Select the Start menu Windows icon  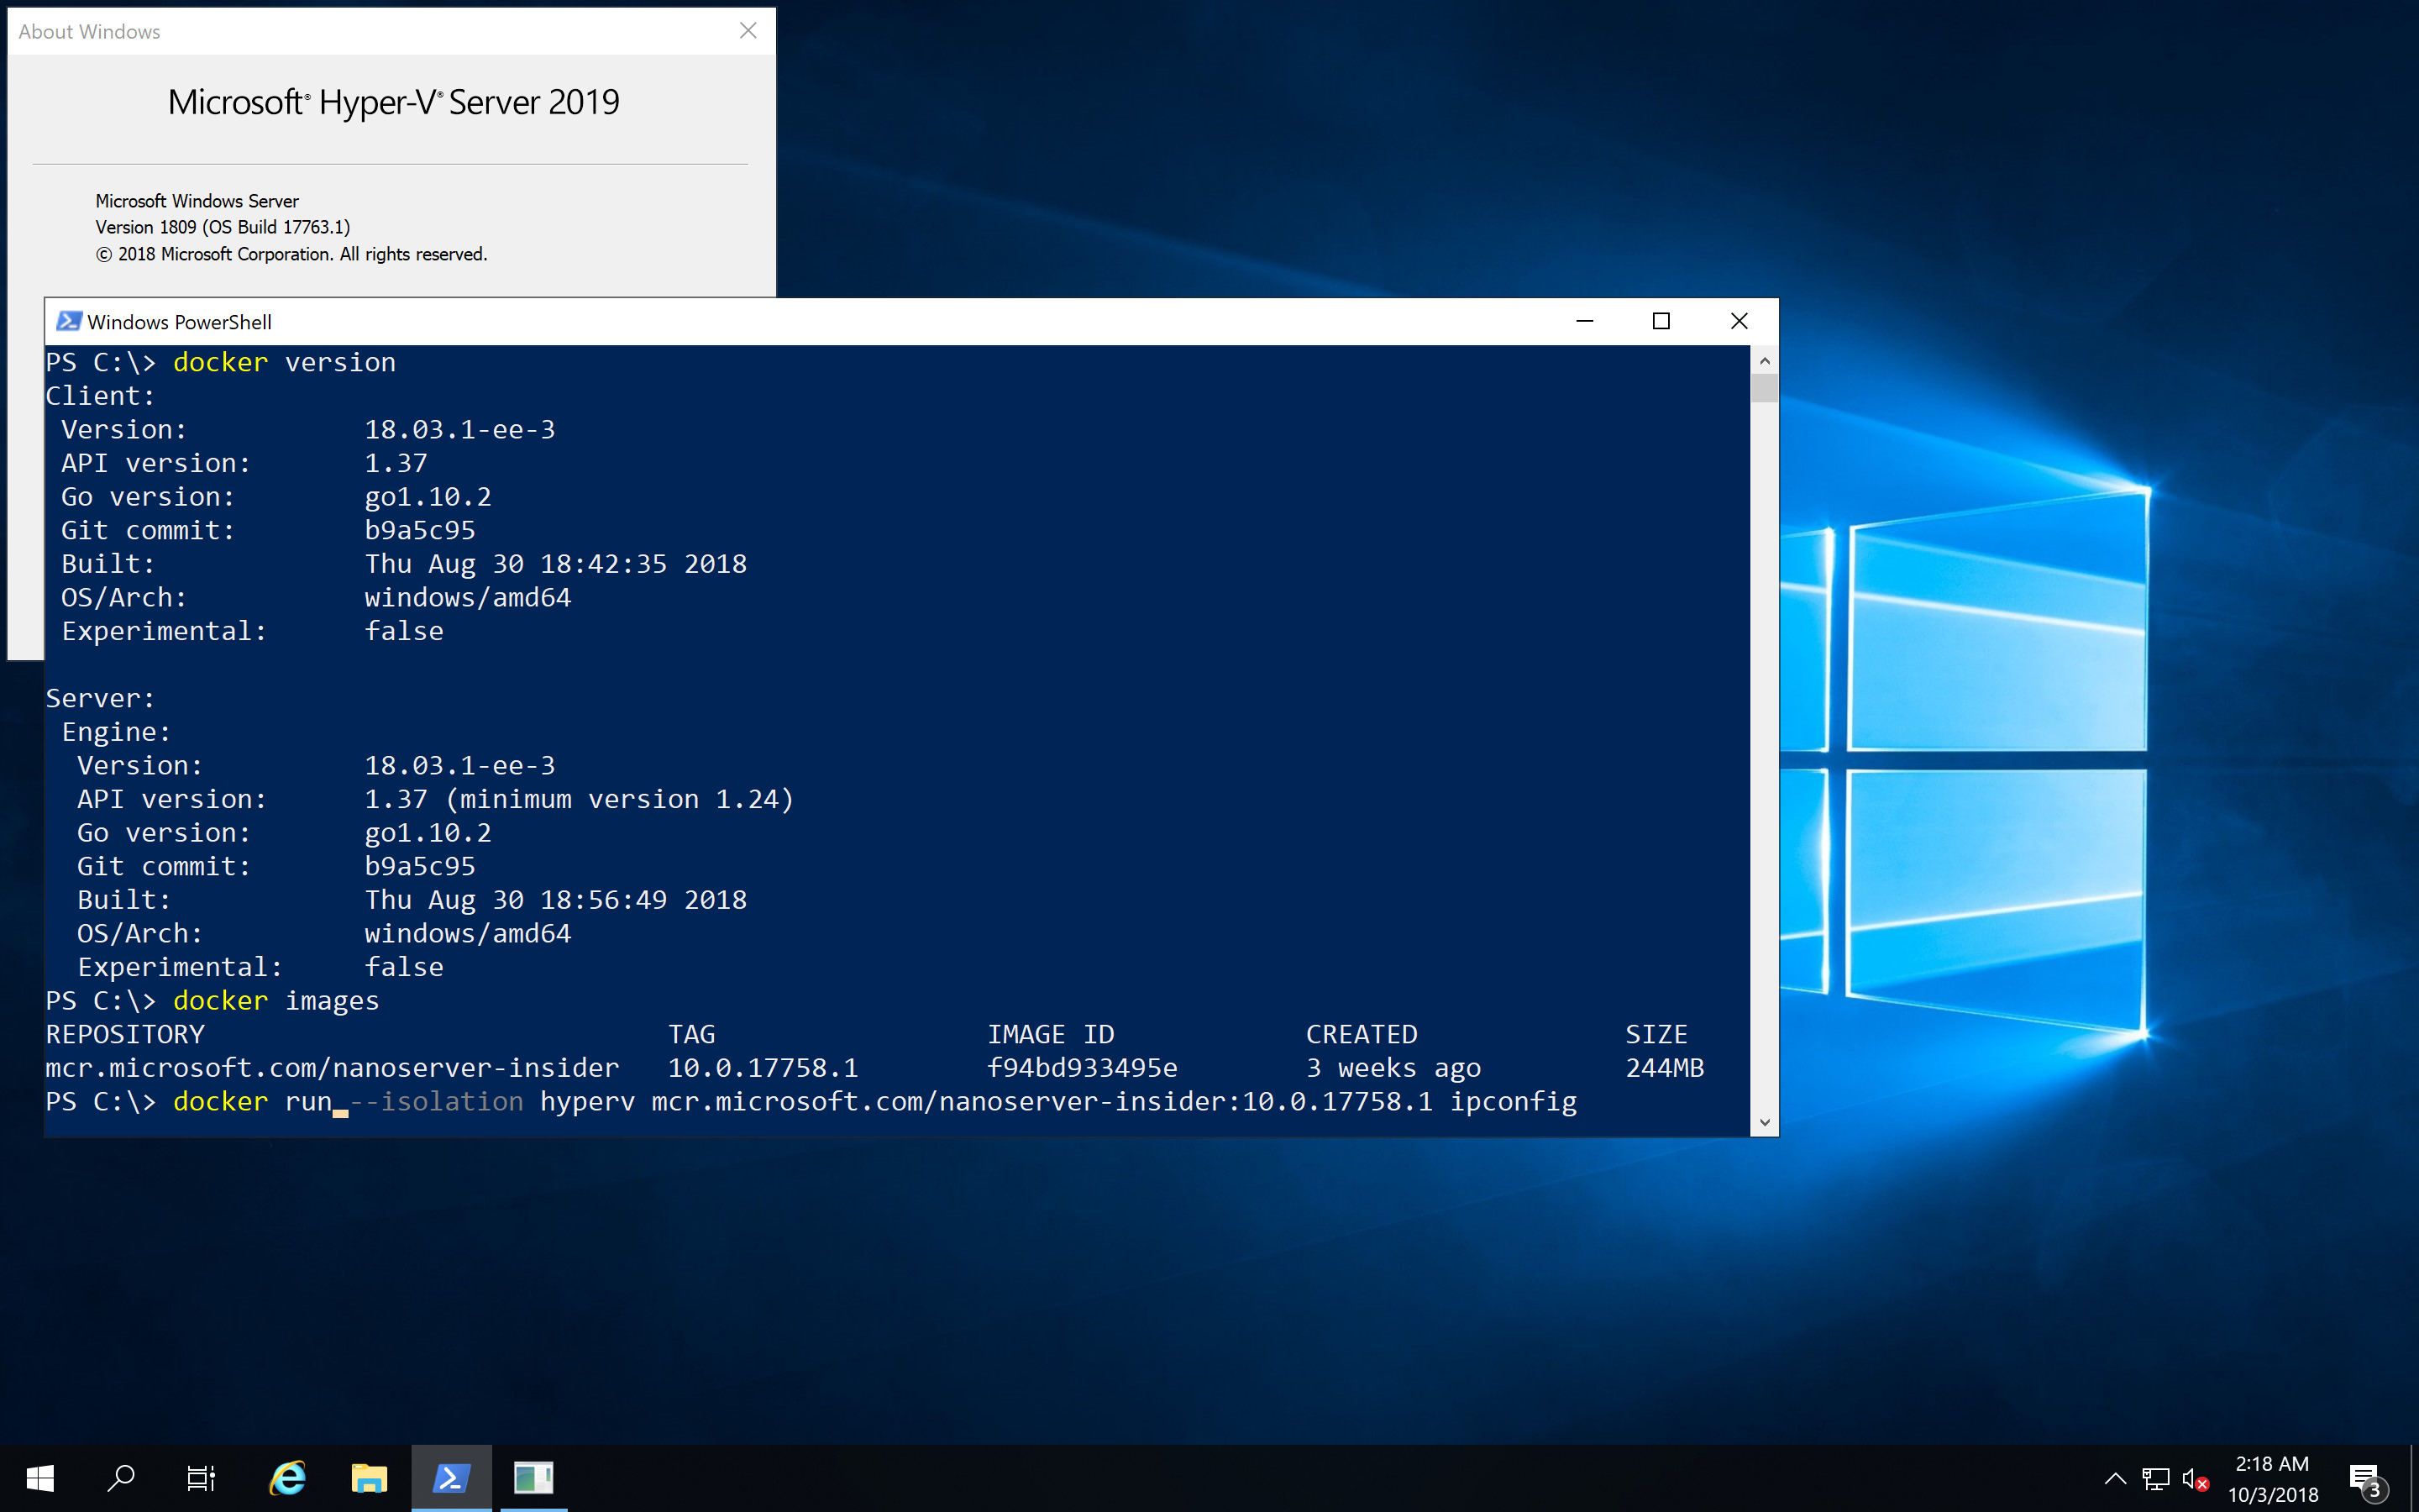click(x=39, y=1479)
